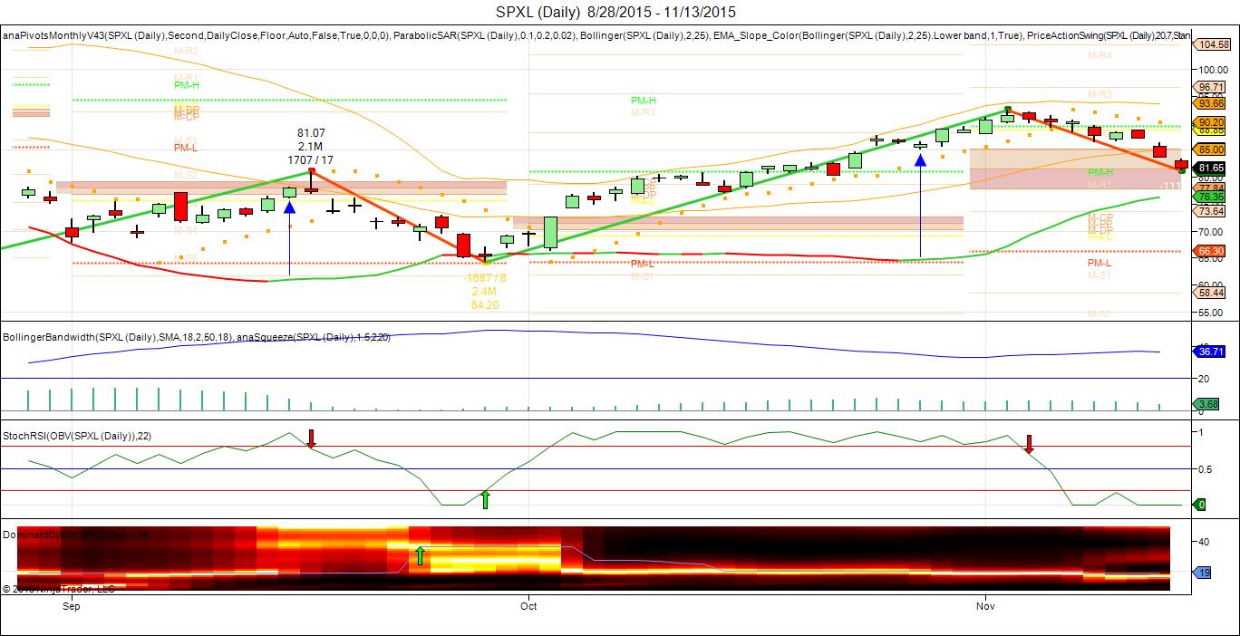Click the PriceActionSwing indicator label
The width and height of the screenshot is (1240, 636).
pos(1109,35)
